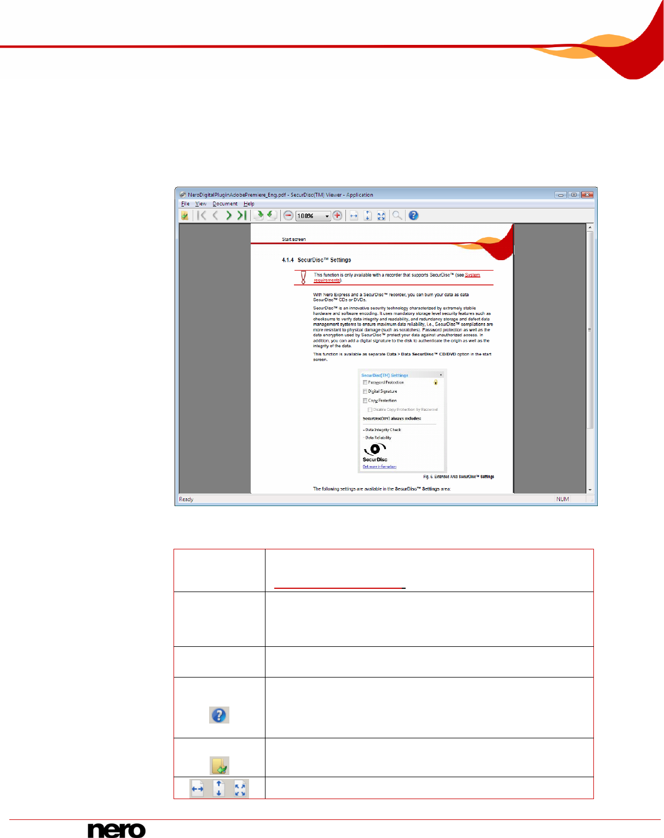This screenshot has width=664, height=838.
Task: Jump to the last page
Action: [x=241, y=216]
